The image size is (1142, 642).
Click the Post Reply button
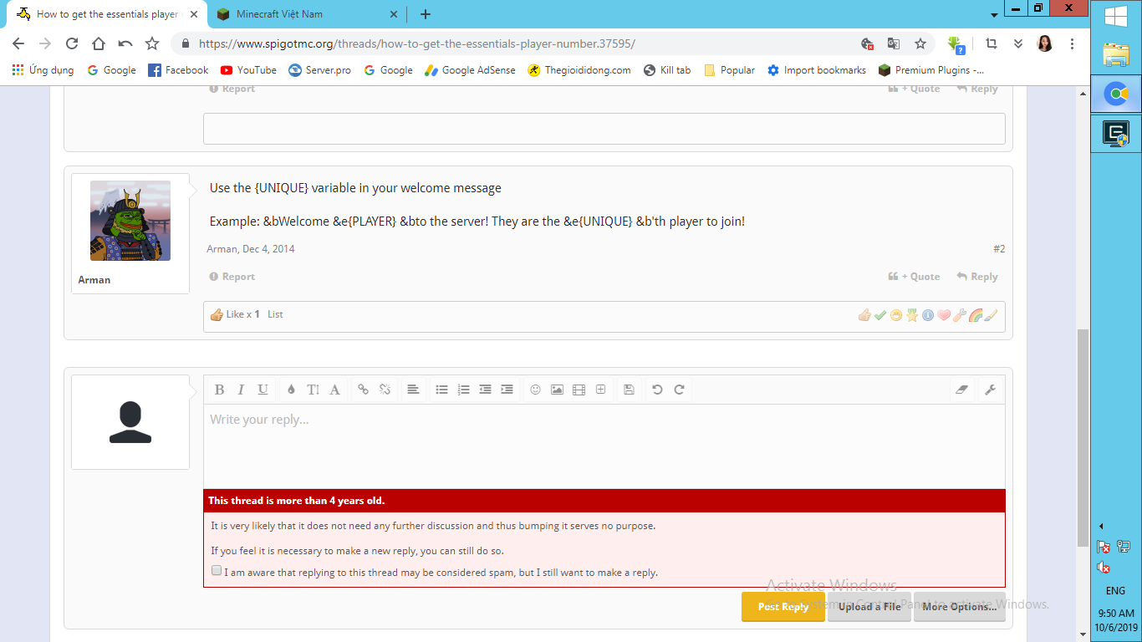click(x=783, y=607)
